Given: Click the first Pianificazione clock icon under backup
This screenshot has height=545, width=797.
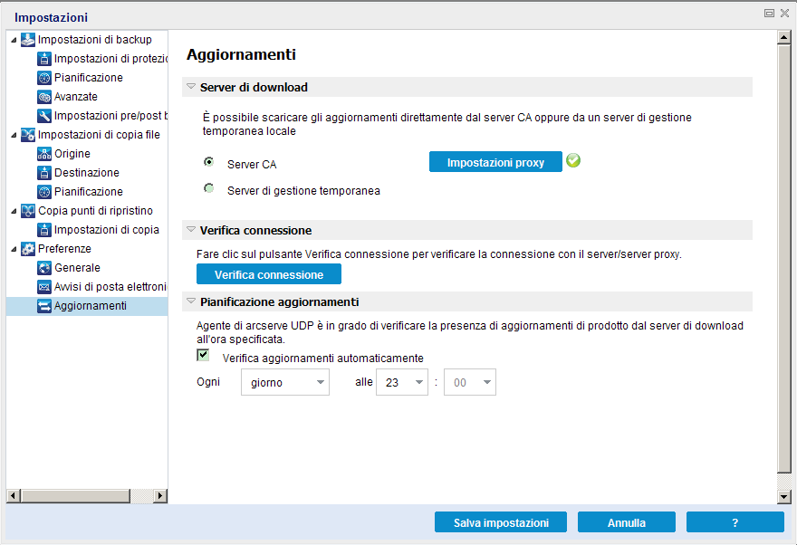Looking at the screenshot, I should tap(44, 78).
